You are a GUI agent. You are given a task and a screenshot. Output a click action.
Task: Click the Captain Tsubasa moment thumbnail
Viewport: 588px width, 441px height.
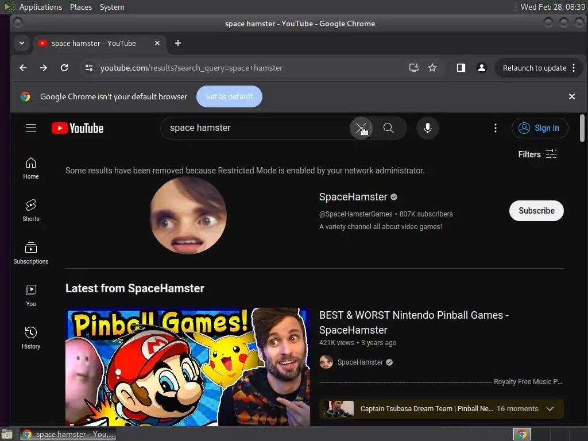339,409
